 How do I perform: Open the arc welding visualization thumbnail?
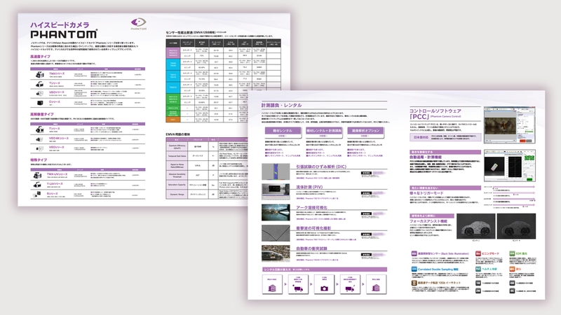click(x=276, y=213)
